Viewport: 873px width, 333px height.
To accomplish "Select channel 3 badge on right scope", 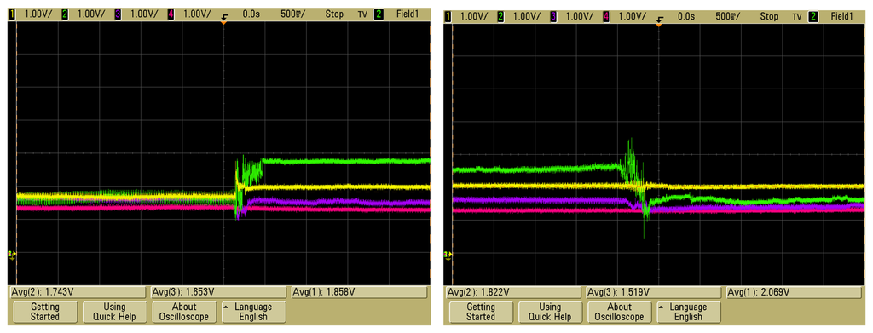I will coord(553,17).
